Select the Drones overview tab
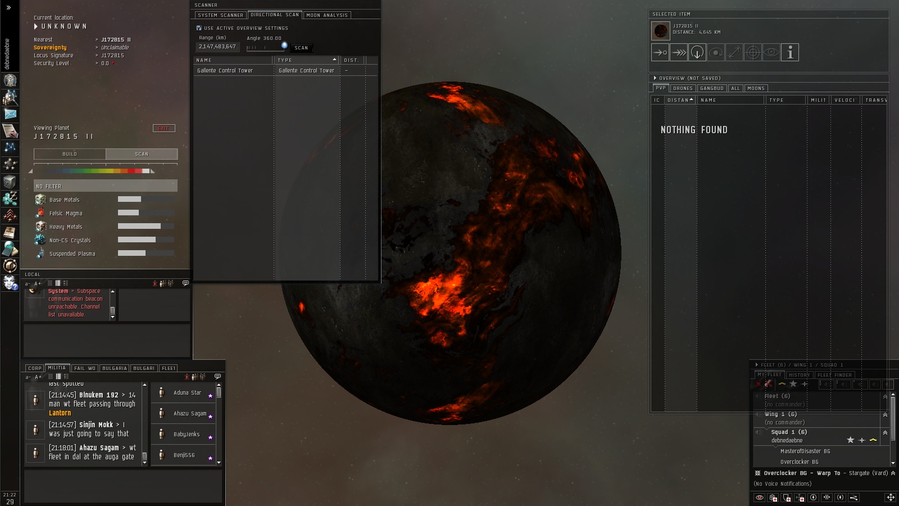Image resolution: width=899 pixels, height=506 pixels. pyautogui.click(x=683, y=88)
